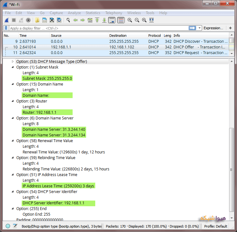The image size is (237, 232).
Task: Click the display filter input field
Action: click(98, 28)
